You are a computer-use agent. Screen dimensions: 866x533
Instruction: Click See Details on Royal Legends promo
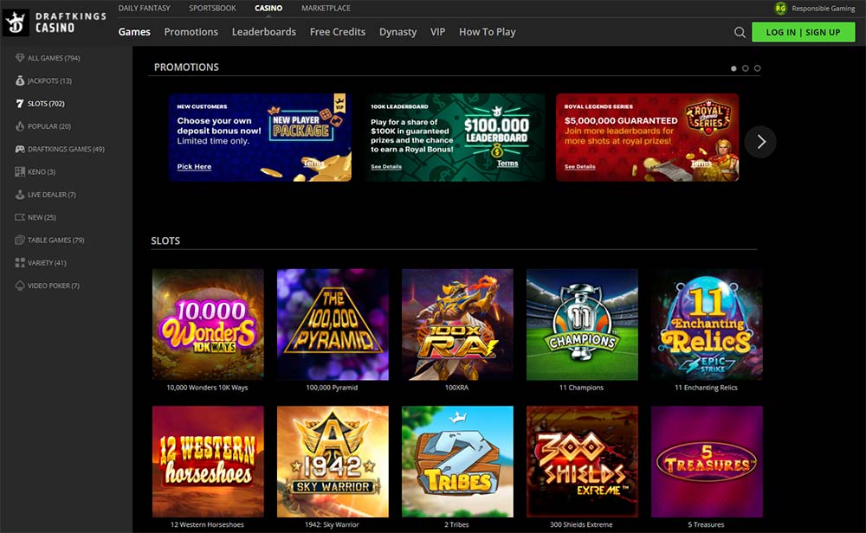(x=580, y=167)
